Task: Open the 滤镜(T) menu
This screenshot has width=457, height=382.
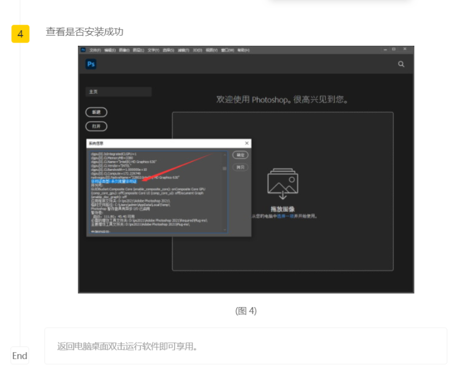Action: click(x=183, y=50)
